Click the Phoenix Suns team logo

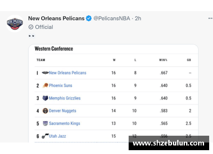click(x=46, y=86)
